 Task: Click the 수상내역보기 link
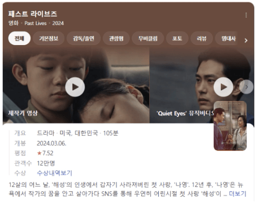(55, 173)
